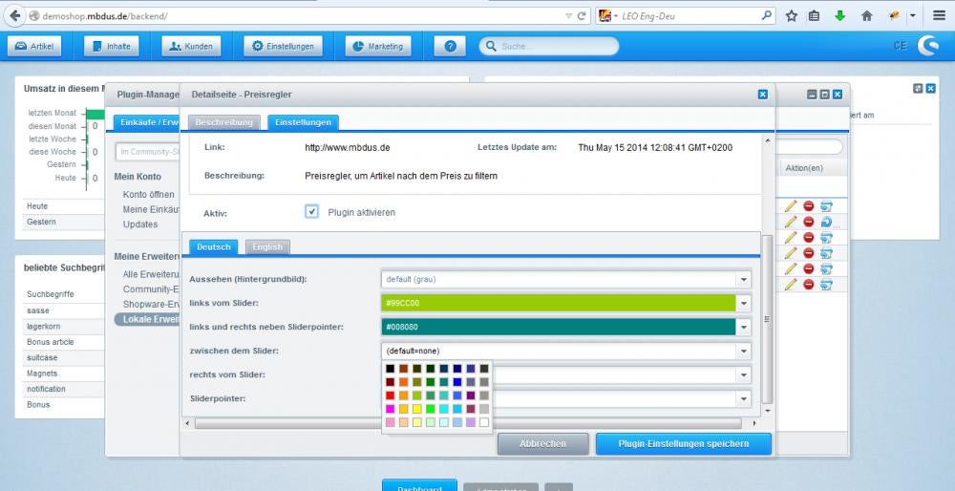Switch to the Beschreibung tab
Viewport: 955px width, 491px height.
click(x=224, y=122)
